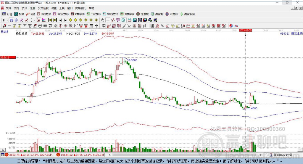Open the 六角形 hexagon tool
This screenshot has width=303, height=164.
click(172, 14)
